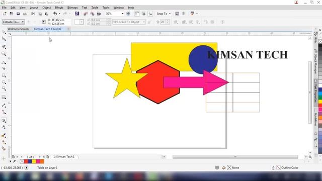
Task: Click the Search content icon
Action: [77, 14]
